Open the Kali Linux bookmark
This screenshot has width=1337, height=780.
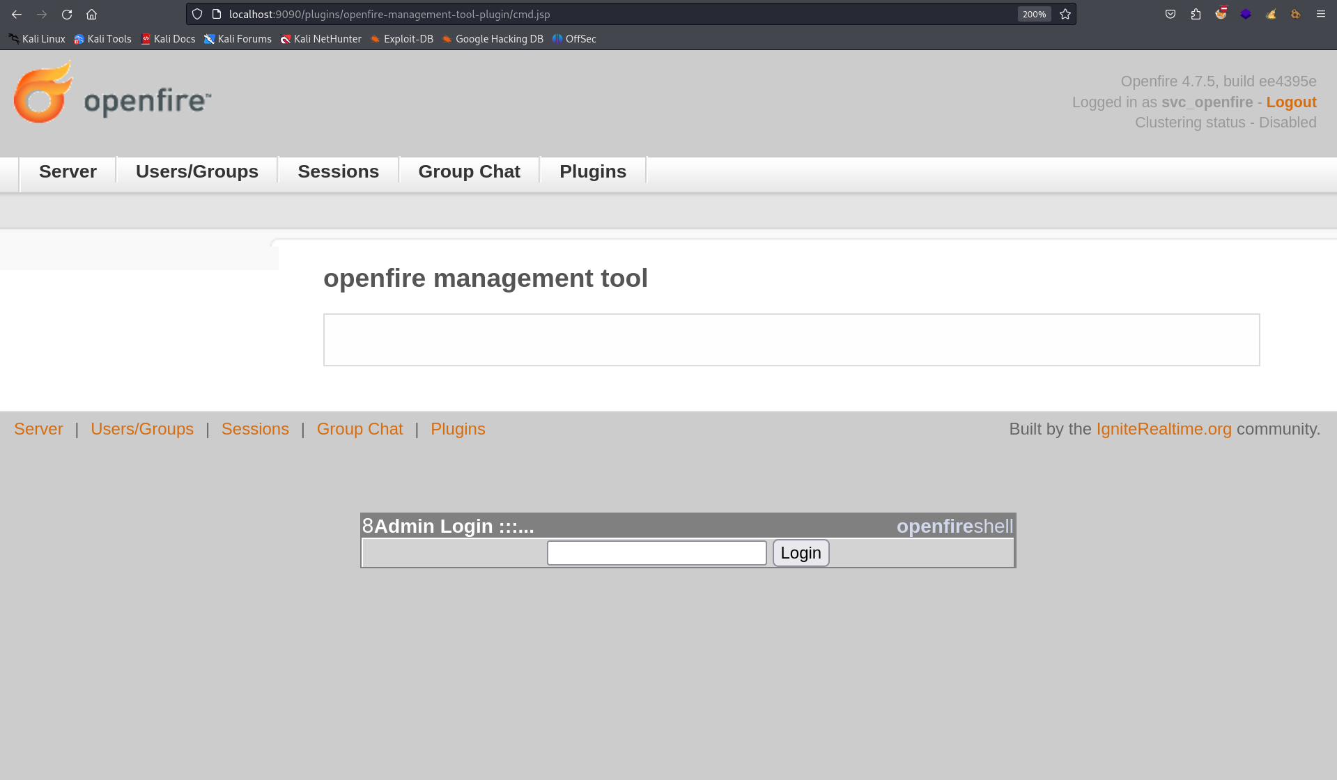(37, 39)
